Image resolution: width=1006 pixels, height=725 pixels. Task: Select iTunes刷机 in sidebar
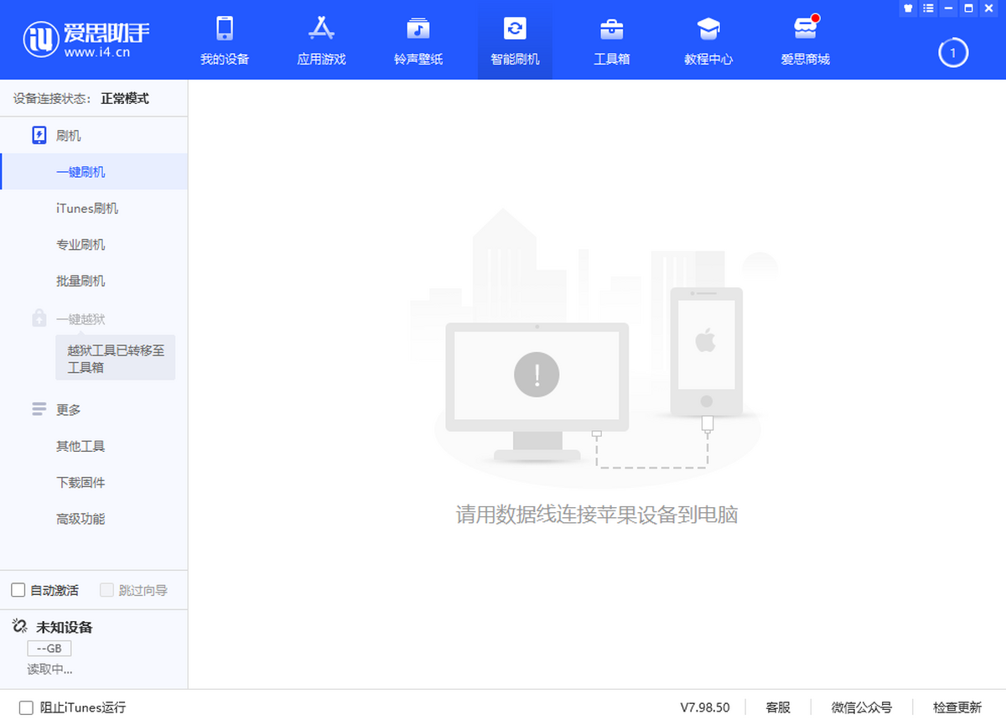coord(87,209)
